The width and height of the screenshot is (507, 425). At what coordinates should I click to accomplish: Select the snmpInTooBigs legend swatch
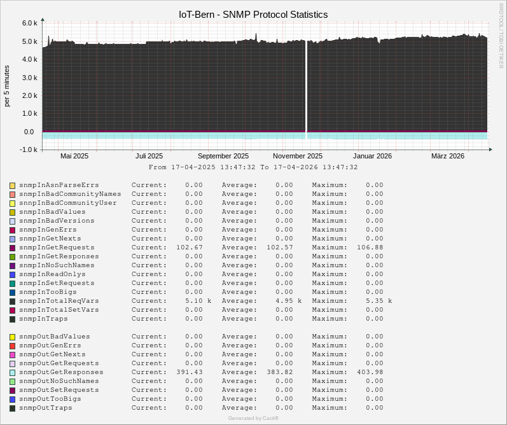12,292
